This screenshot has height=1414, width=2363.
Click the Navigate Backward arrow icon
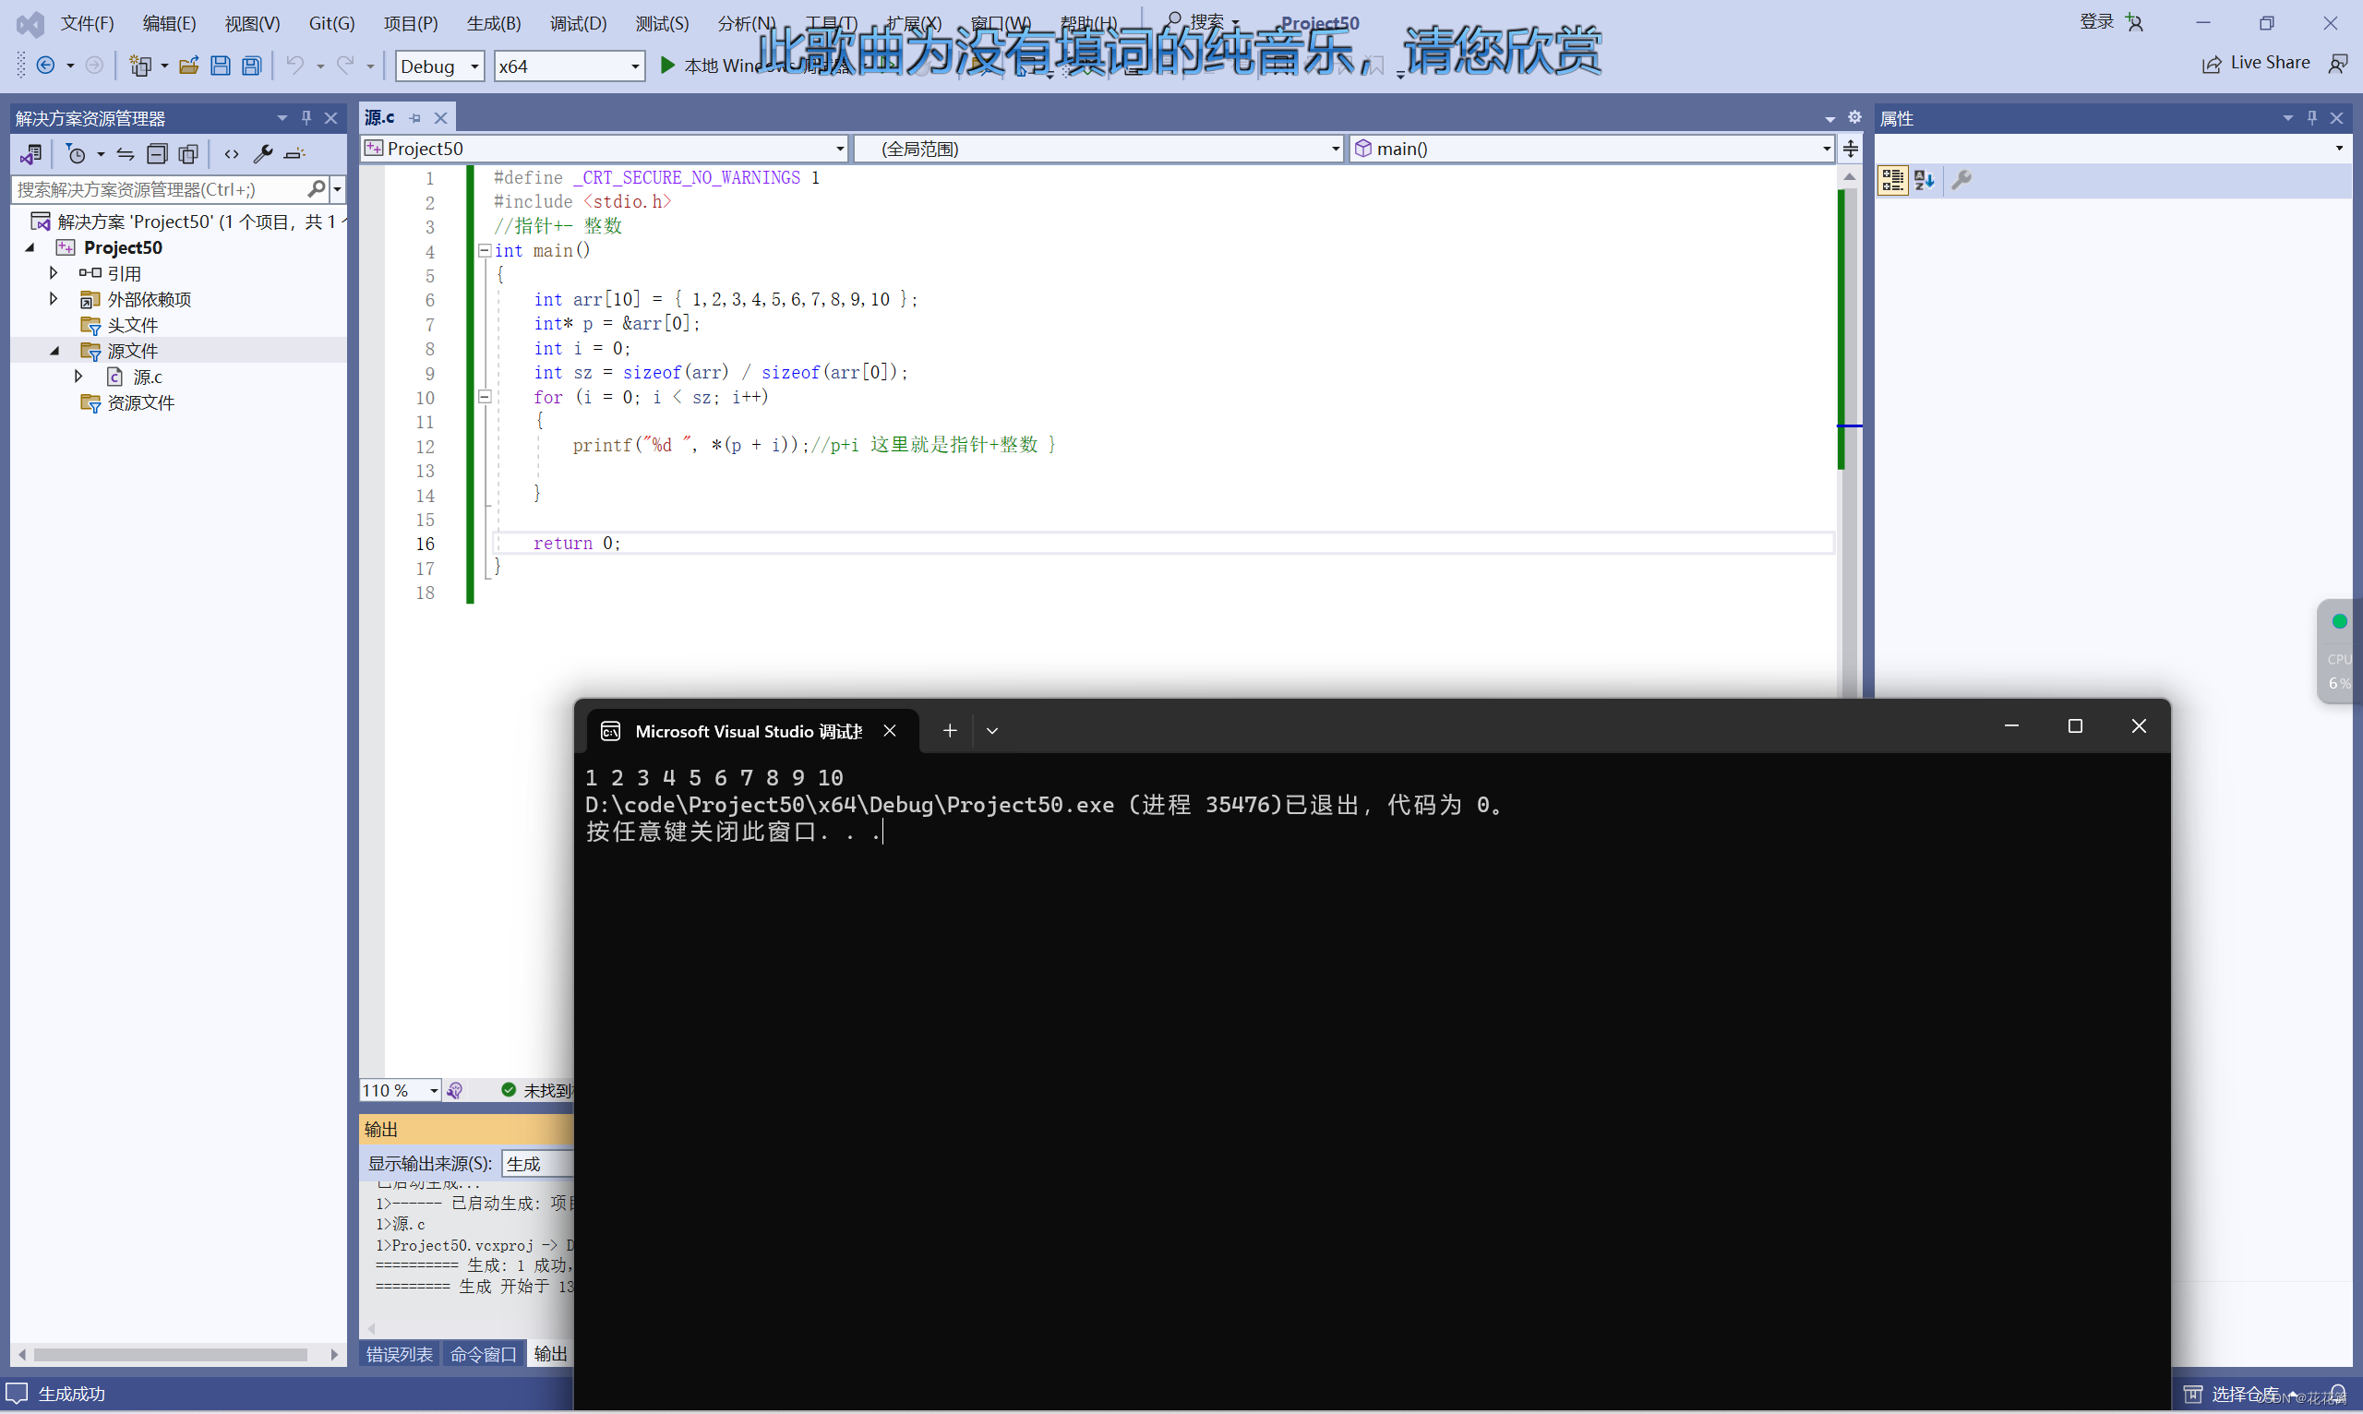tap(45, 66)
